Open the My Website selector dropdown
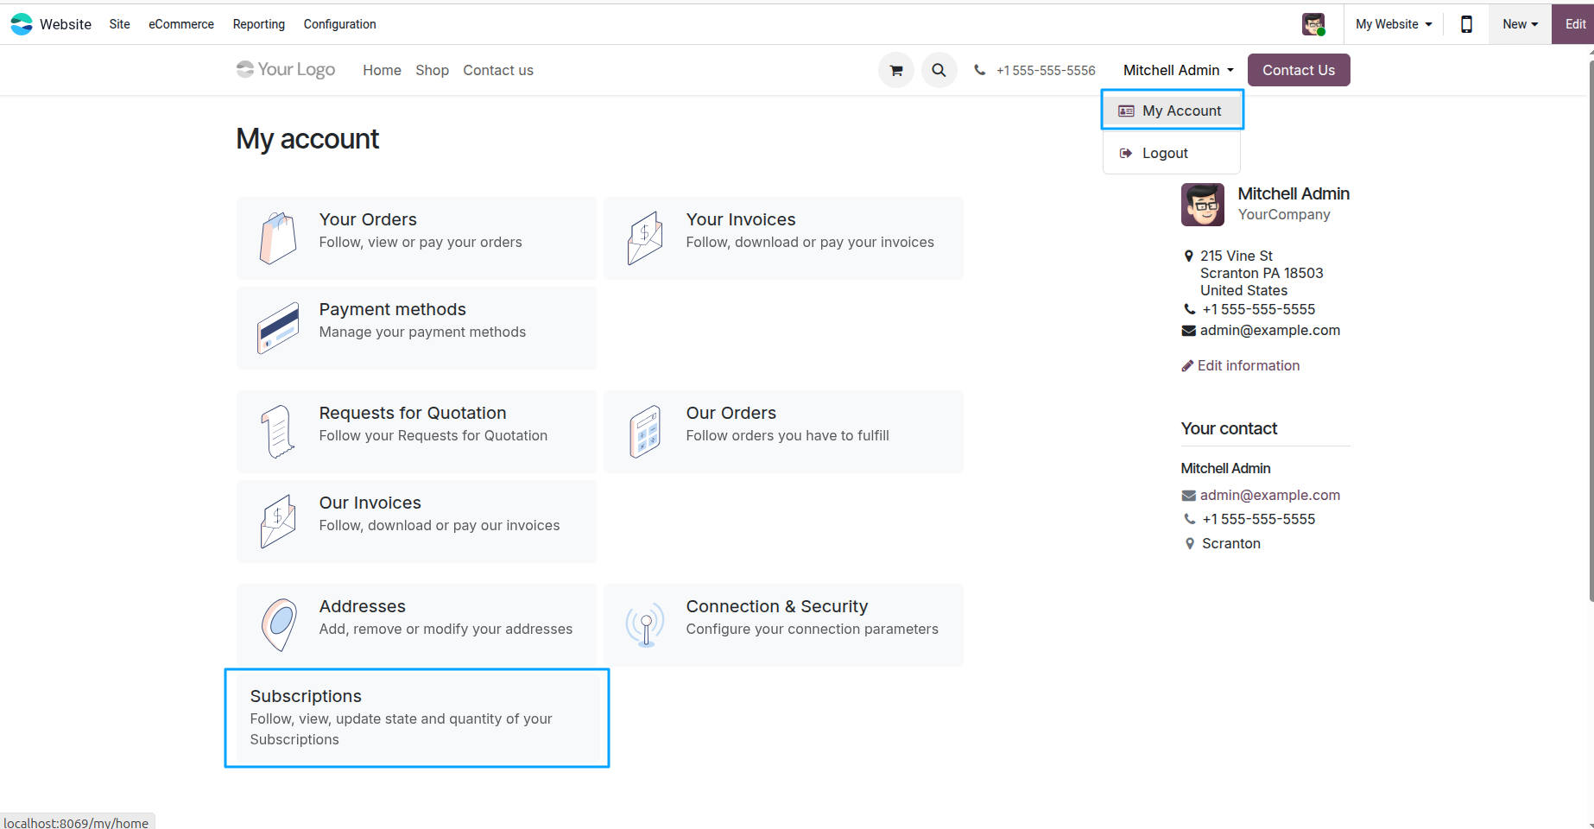Screen dimensions: 1594x829 [1394, 24]
